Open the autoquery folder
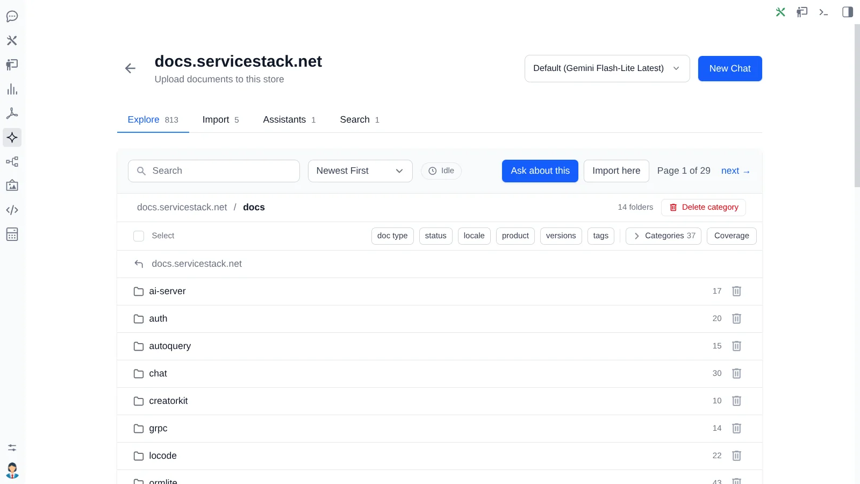Viewport: 860px width, 484px height. pyautogui.click(x=440, y=346)
